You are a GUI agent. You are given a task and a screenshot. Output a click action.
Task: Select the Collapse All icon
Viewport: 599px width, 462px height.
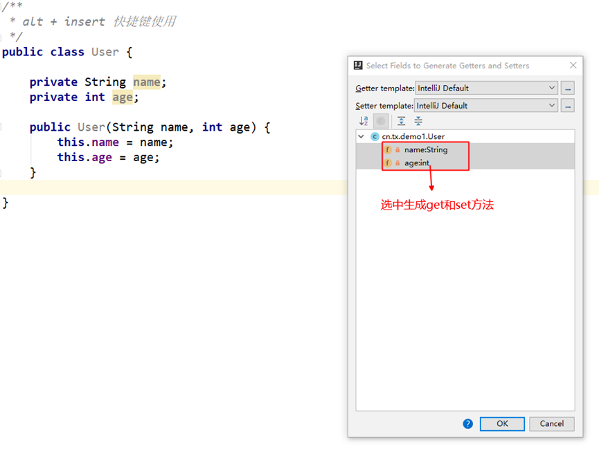pyautogui.click(x=418, y=120)
